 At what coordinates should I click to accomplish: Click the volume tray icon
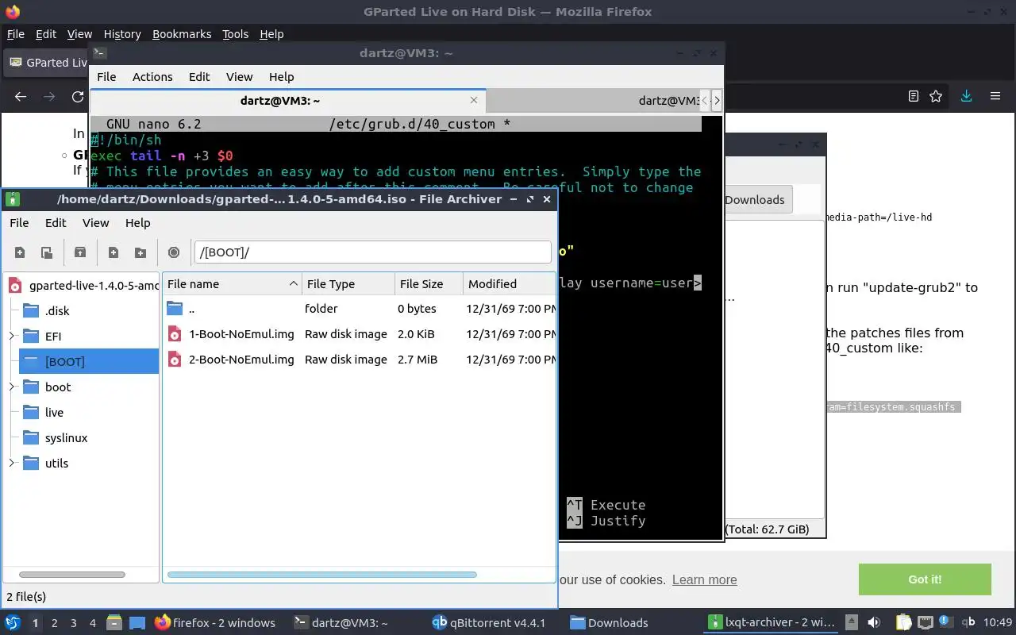point(874,622)
